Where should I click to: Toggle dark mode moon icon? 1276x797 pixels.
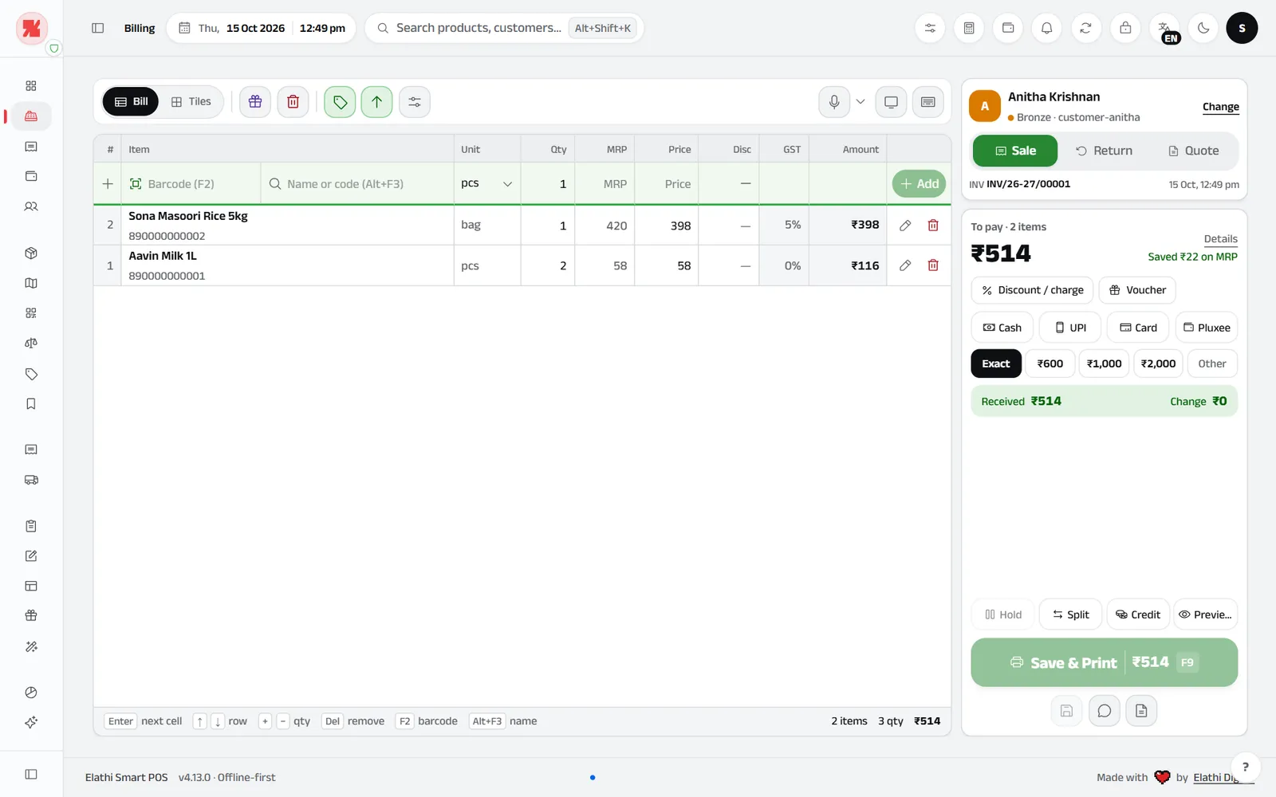click(x=1203, y=28)
